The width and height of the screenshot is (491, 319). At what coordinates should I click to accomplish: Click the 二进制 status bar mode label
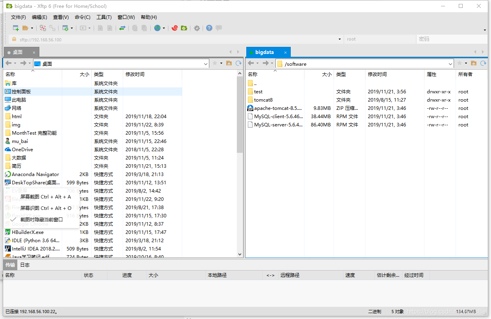click(x=374, y=311)
